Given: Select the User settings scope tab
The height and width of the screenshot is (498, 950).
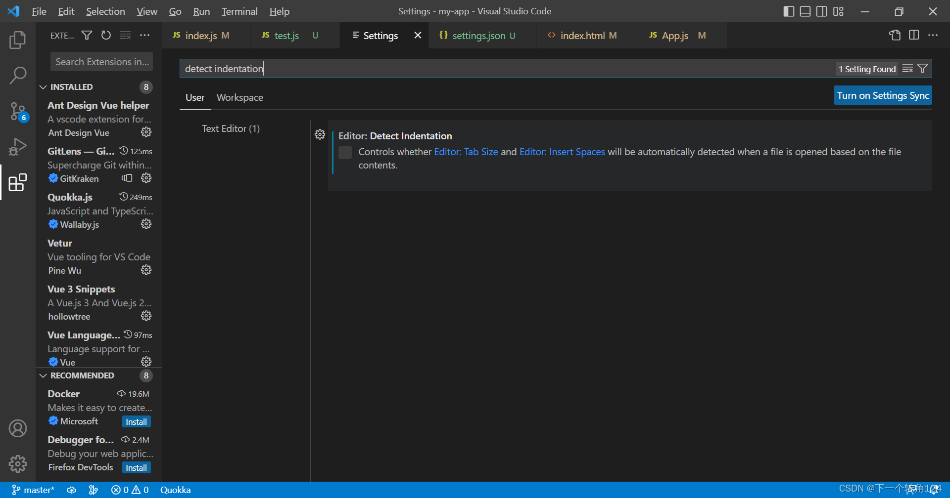Looking at the screenshot, I should tap(195, 97).
